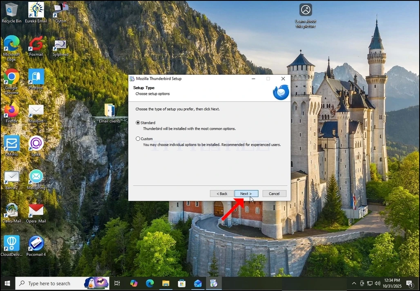Show hidden system tray icons
The image size is (420, 291).
tap(354, 284)
